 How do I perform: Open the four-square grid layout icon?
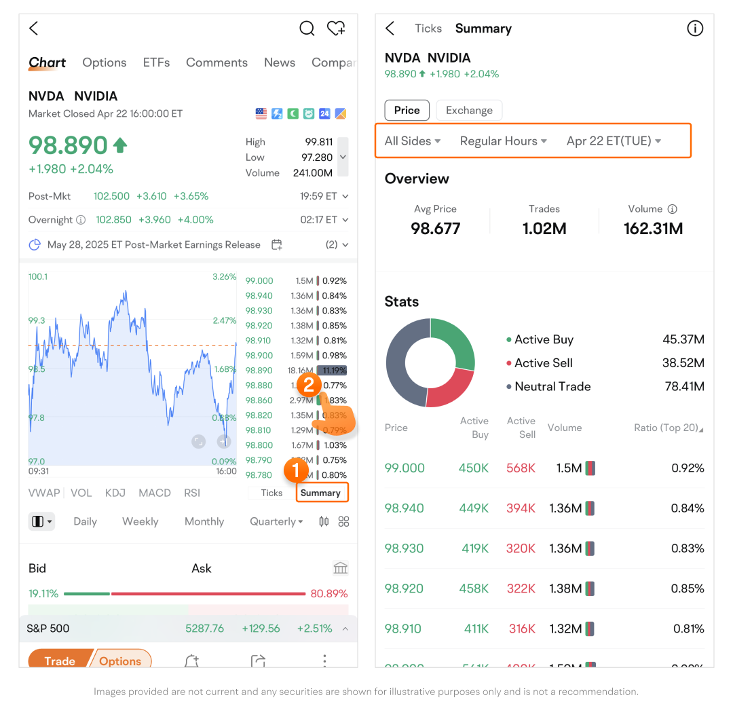click(x=344, y=521)
